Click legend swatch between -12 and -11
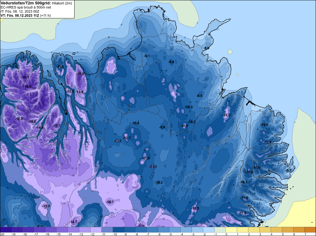The image size is (316, 236). pyautogui.click(x=96, y=230)
